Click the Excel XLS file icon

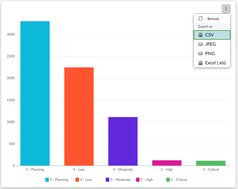(200, 63)
